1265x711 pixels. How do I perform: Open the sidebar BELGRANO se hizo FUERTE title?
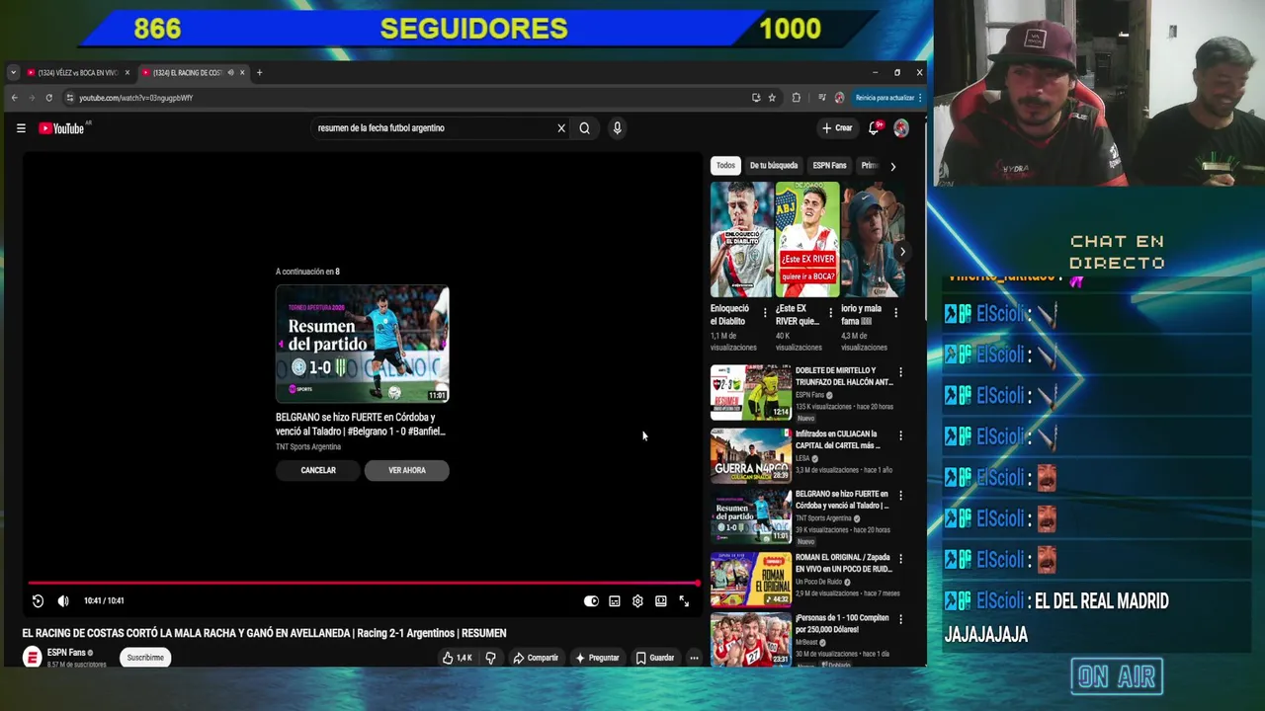point(842,500)
